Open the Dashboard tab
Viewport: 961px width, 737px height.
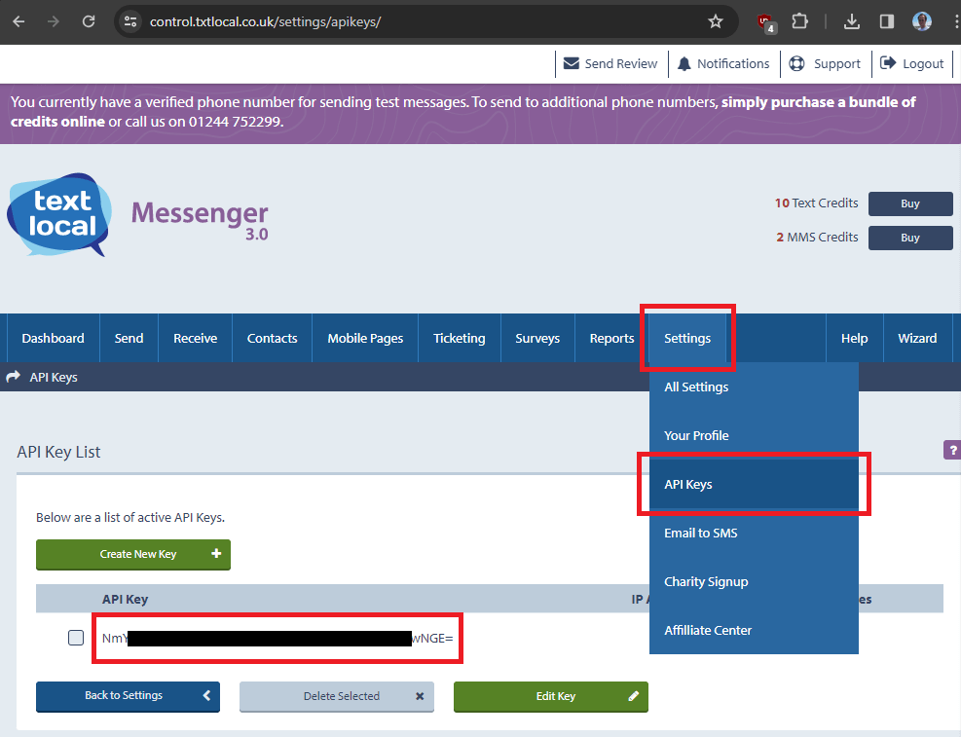coord(54,338)
